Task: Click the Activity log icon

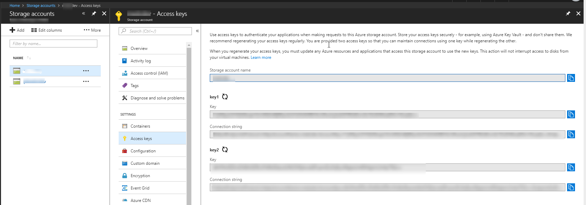Action: coord(124,61)
